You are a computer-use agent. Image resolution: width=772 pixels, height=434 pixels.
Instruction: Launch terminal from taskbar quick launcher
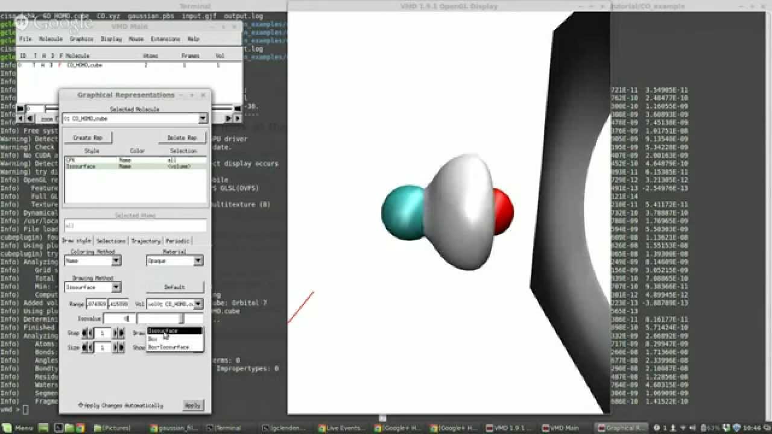[x=59, y=427]
